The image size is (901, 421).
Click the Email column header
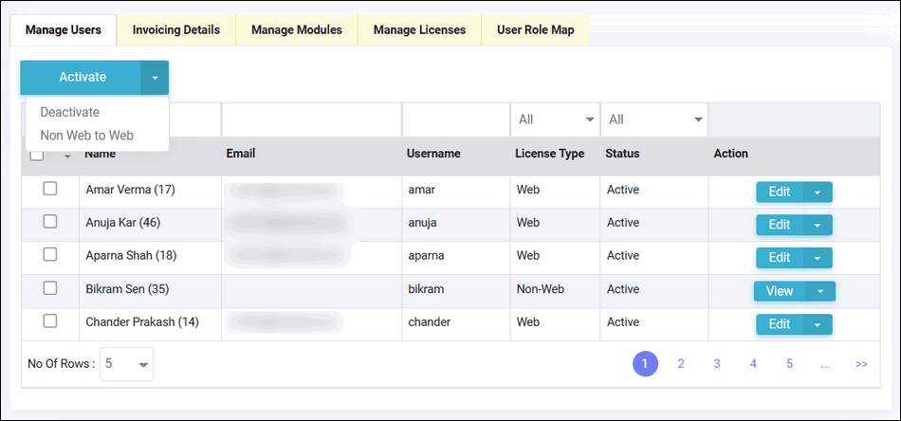pyautogui.click(x=241, y=154)
